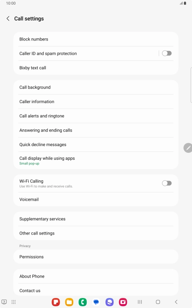This screenshot has height=308, width=192.
Task: Select Answering and ending calls
Action: [96, 130]
